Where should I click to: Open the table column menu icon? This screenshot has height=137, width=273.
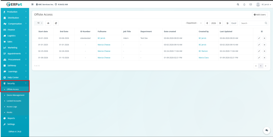262,32
